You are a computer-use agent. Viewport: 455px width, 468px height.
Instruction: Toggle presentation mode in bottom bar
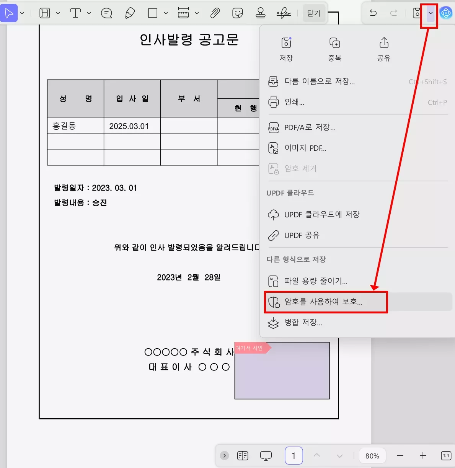tap(266, 455)
